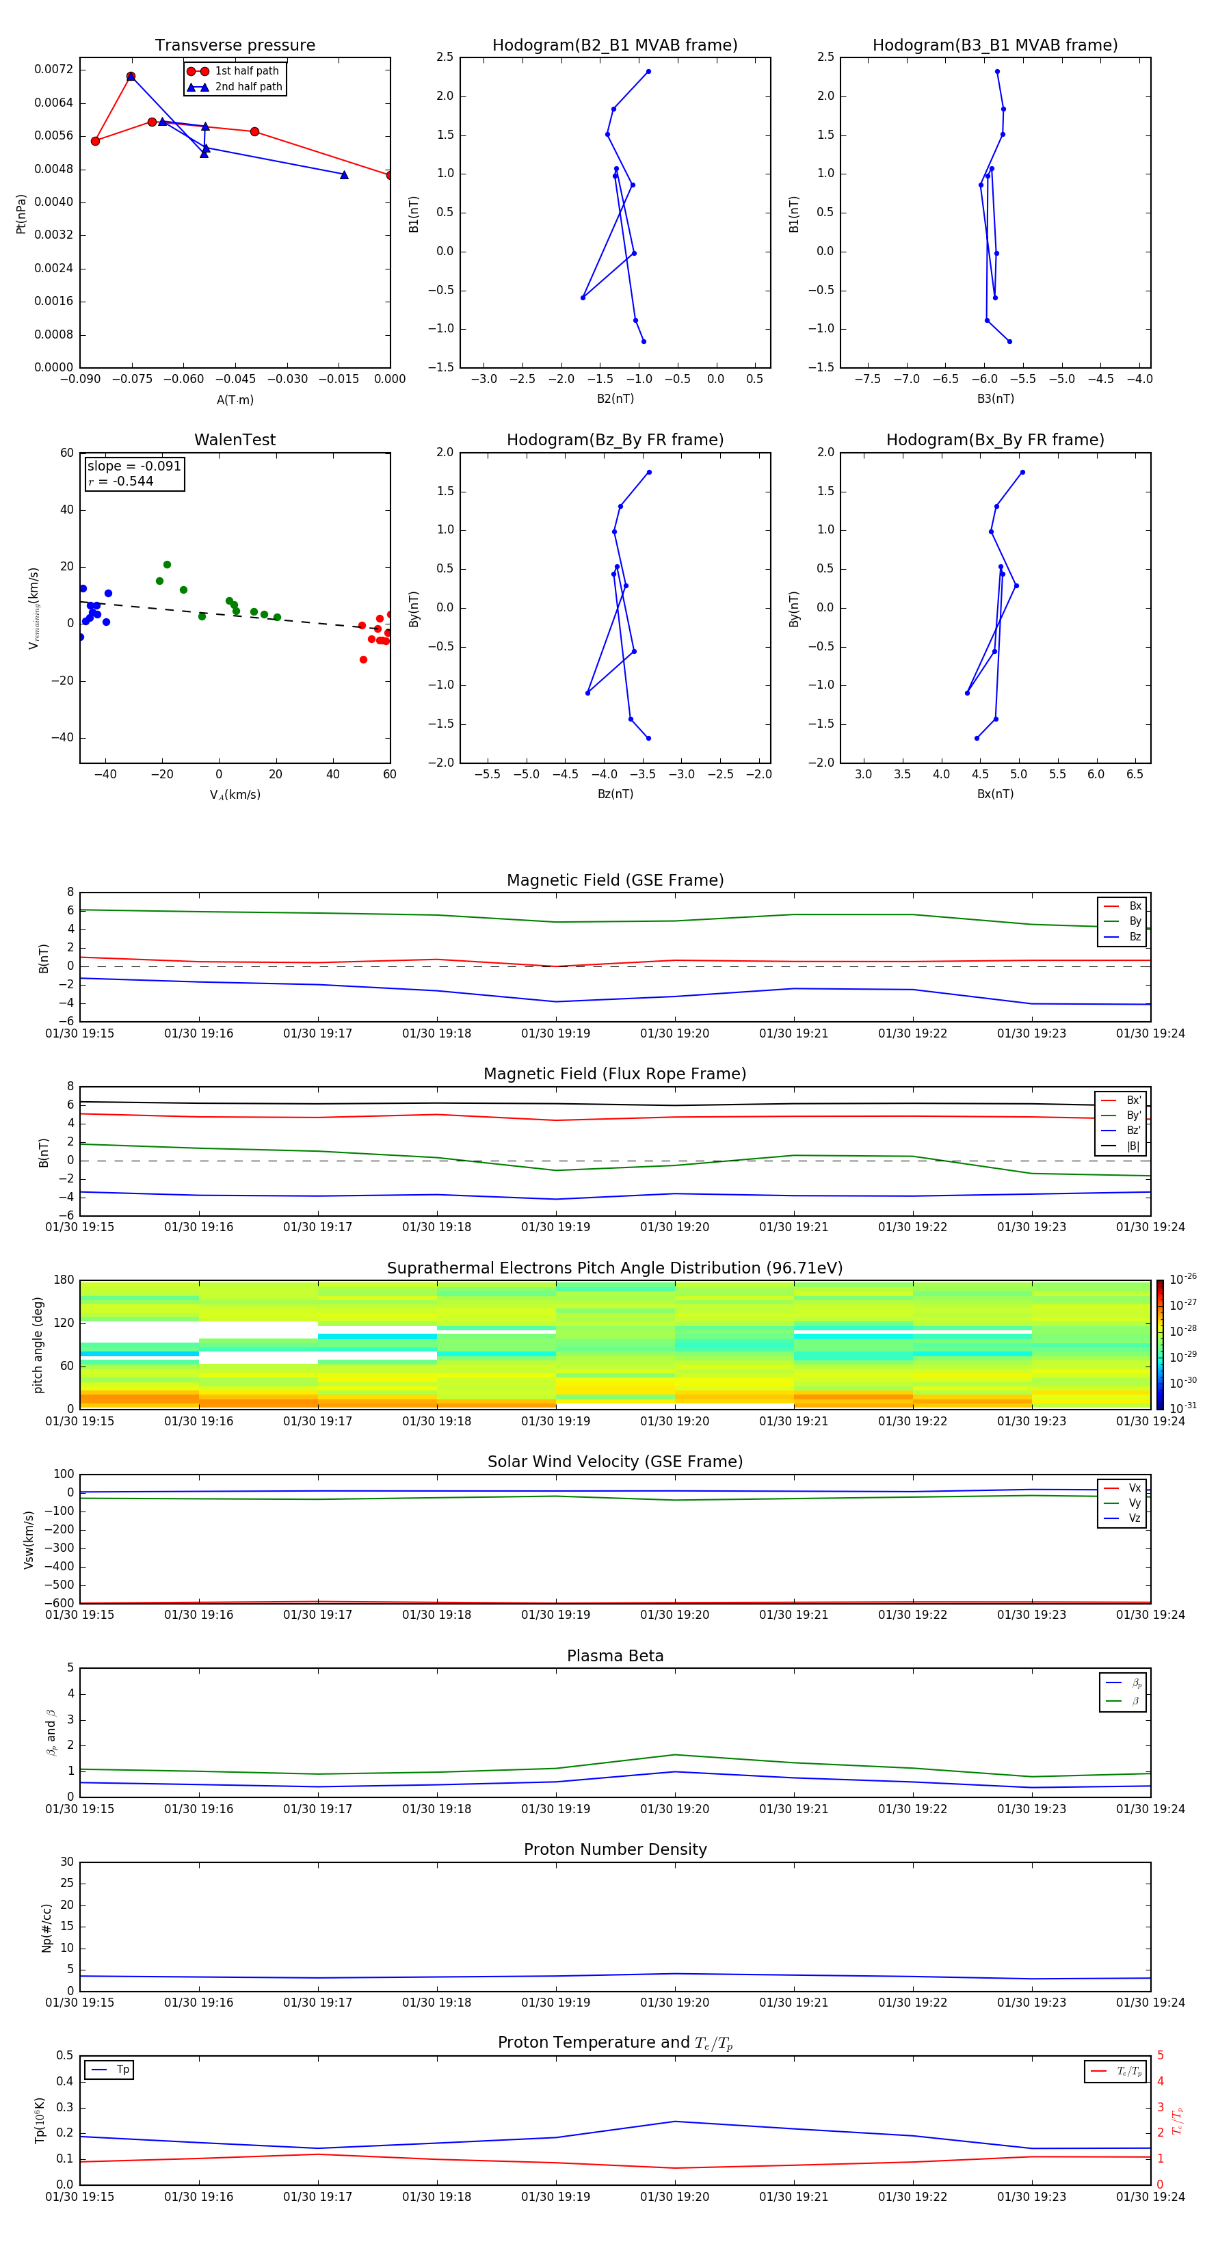The image size is (1231, 2257).
Task: Click the "Hodogram(B3_B1 MVAB frame)" title
Action: 995,46
